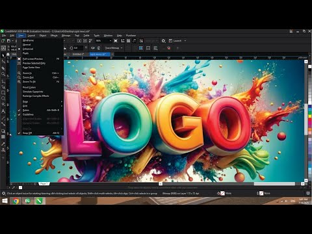
Task: Select Normal view mode in View menu
Action: click(x=40, y=45)
